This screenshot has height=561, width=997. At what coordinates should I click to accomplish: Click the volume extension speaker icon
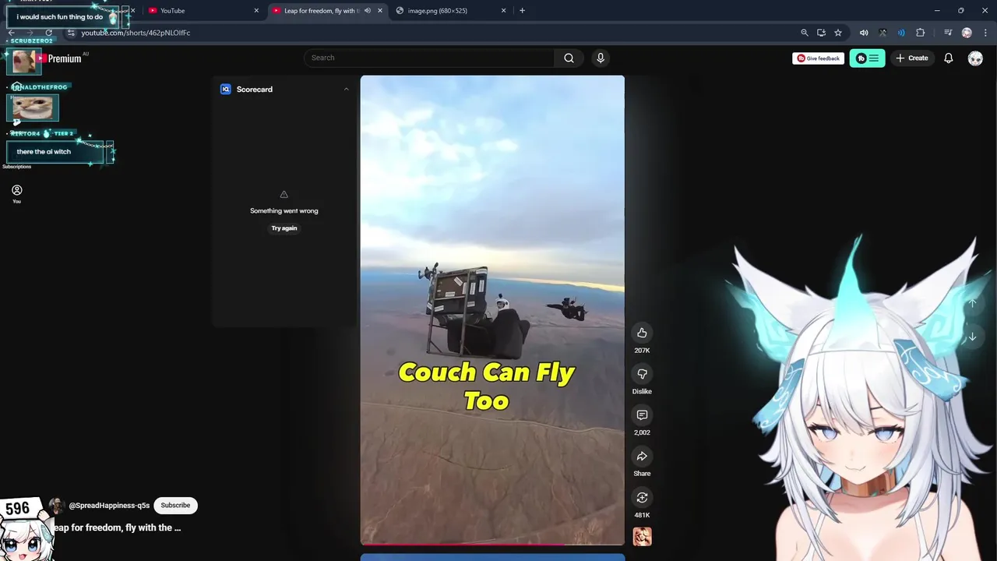(863, 33)
